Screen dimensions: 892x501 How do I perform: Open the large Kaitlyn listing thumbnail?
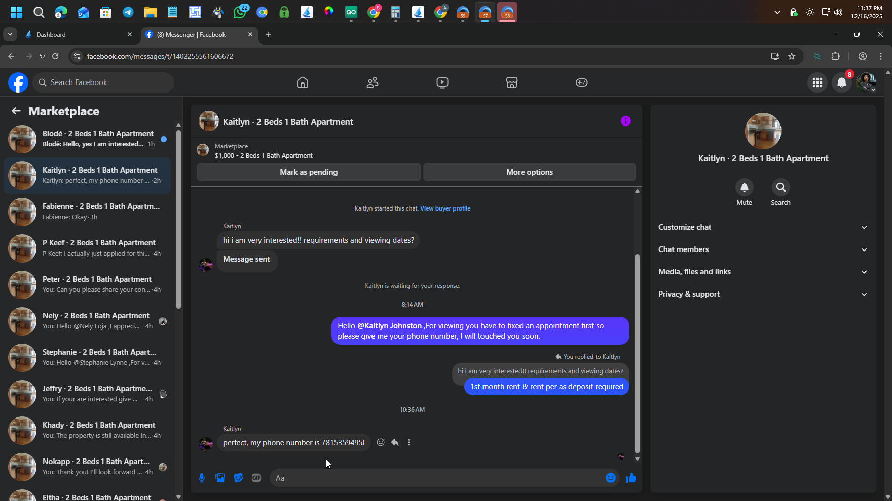(763, 131)
